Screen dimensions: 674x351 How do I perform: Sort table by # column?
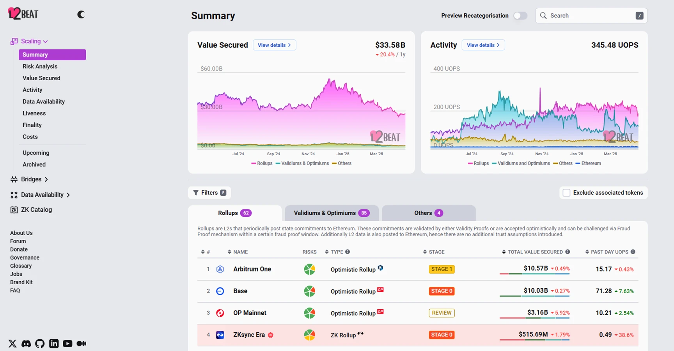[206, 252]
